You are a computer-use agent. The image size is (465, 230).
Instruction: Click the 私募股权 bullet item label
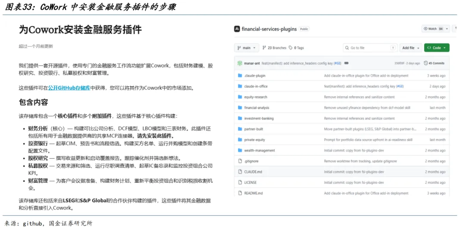pyautogui.click(x=38, y=165)
